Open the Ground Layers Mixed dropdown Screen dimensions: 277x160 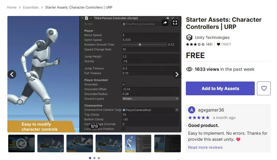150,99
